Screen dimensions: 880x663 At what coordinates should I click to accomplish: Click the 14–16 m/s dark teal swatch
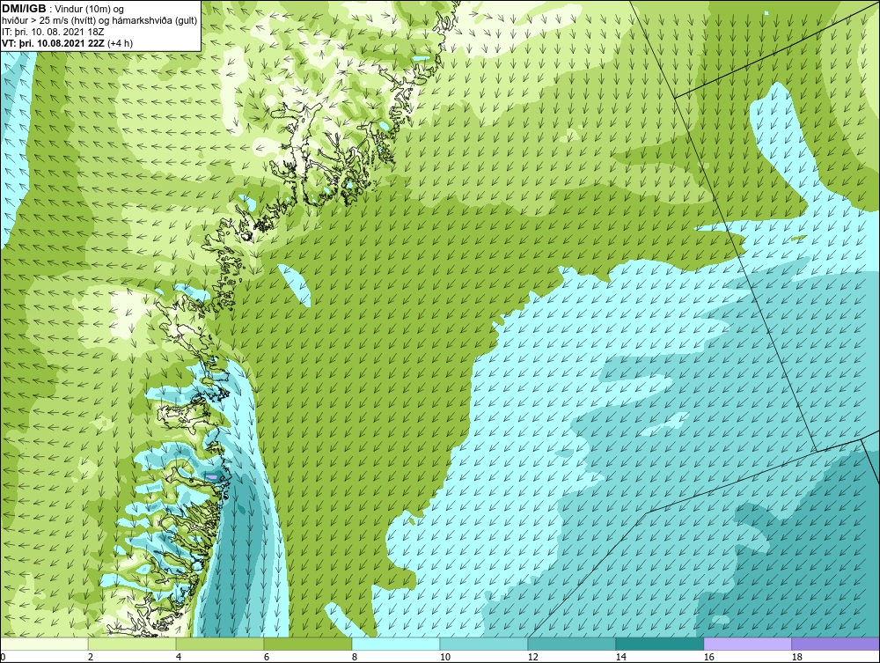coord(659,644)
